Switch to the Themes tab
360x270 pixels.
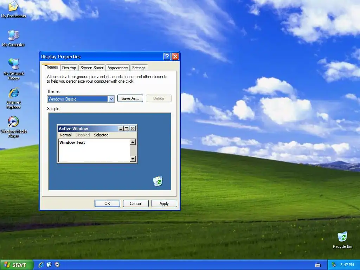pos(51,67)
